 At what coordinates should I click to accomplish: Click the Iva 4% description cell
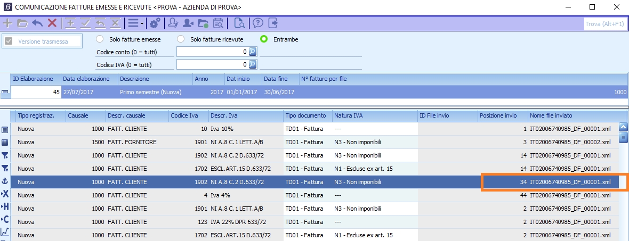click(x=246, y=195)
